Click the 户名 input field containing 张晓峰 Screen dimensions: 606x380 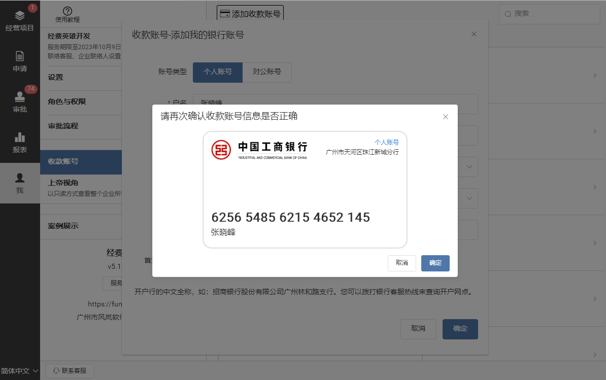tap(335, 103)
